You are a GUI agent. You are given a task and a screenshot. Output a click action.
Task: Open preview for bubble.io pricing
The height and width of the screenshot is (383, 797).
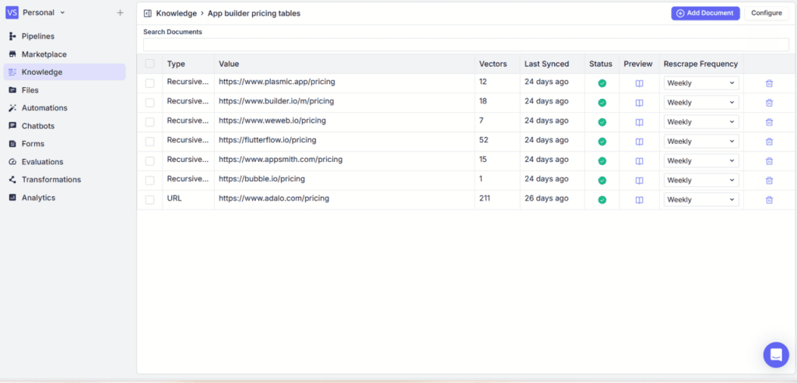click(639, 181)
